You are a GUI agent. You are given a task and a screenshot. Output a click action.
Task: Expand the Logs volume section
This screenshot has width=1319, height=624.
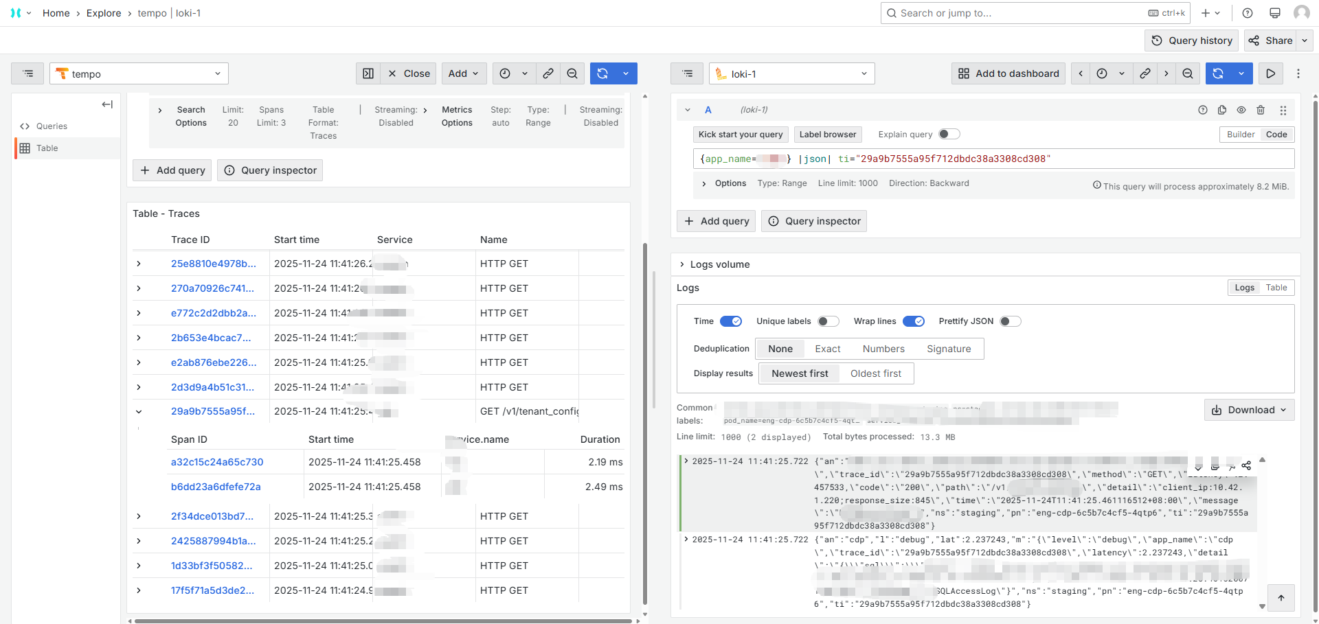pos(682,264)
